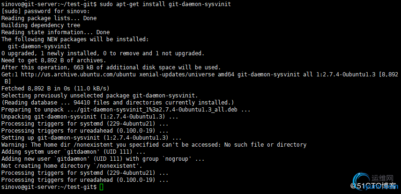401x194 pixels.
Task: Click the 'Building dependency tree' line
Action: coord(41,25)
